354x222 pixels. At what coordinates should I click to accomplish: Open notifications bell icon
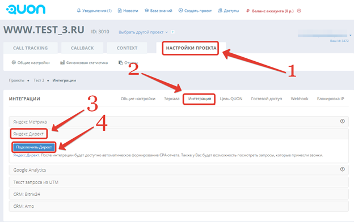pos(78,11)
